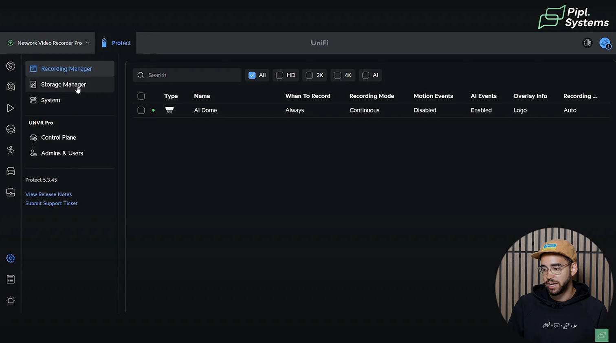Uncheck the All filter checkbox
The width and height of the screenshot is (616, 343).
[x=252, y=75]
